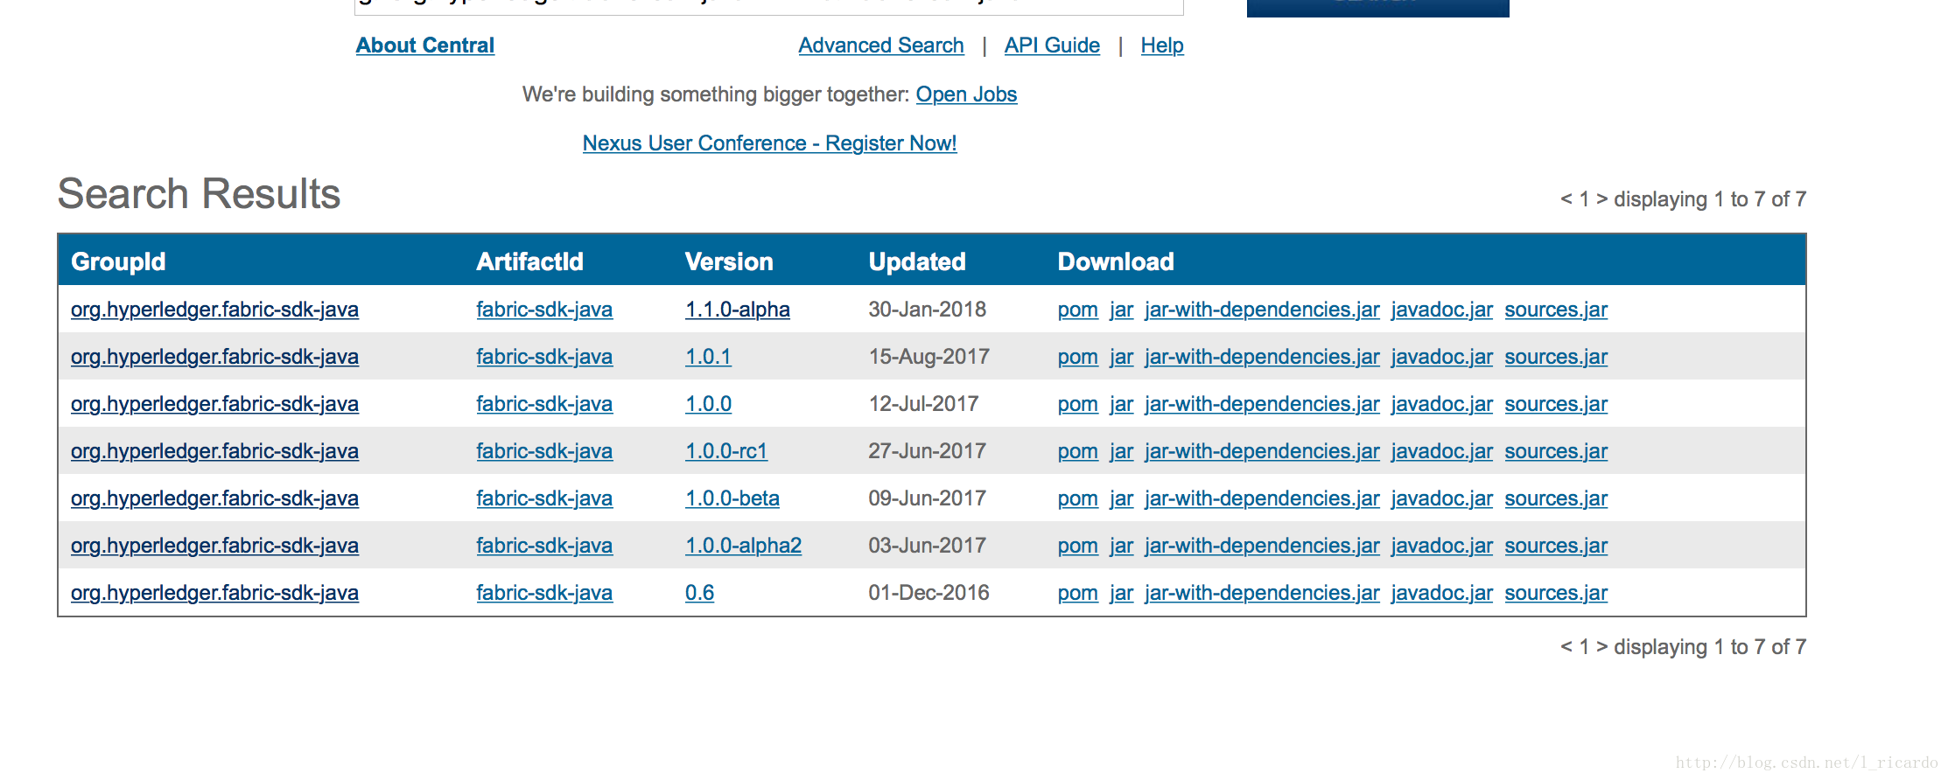This screenshot has height=780, width=1948.
Task: Select the Updated column header
Action: coord(917,261)
